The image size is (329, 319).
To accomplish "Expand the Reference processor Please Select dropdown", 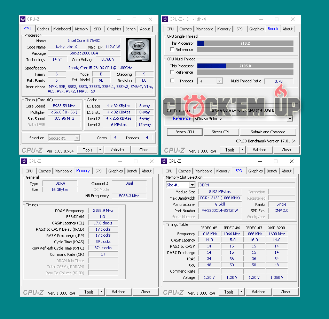I will (289, 119).
